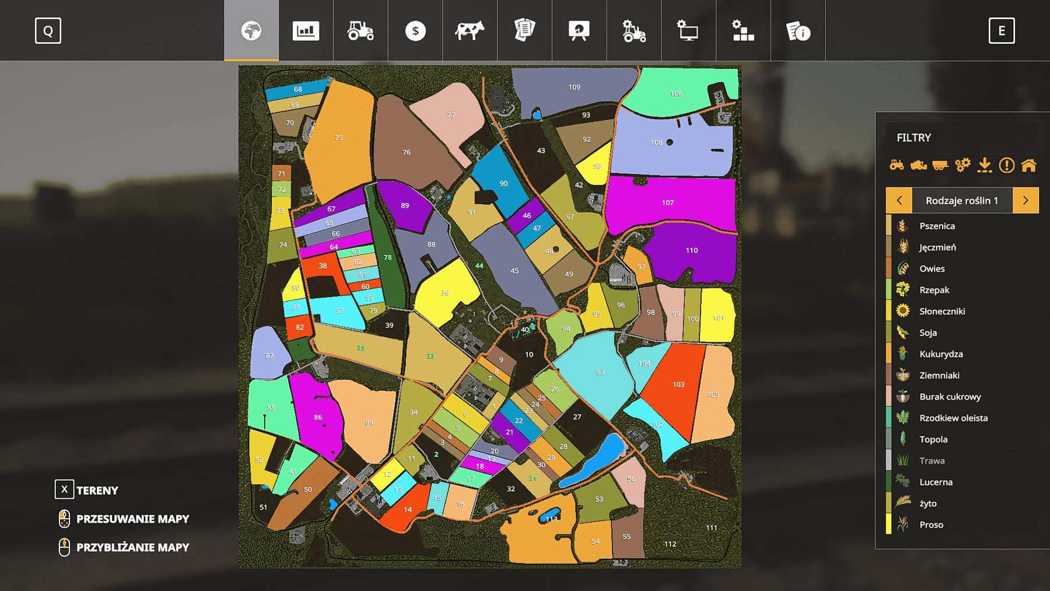Open the globe map tab

tap(251, 30)
